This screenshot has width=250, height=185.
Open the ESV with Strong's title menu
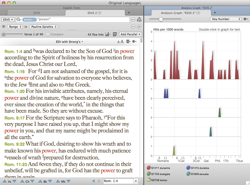click(69, 42)
